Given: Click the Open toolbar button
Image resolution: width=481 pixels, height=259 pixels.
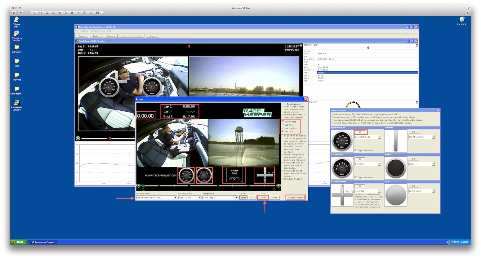Looking at the screenshot, I should coord(81,36).
